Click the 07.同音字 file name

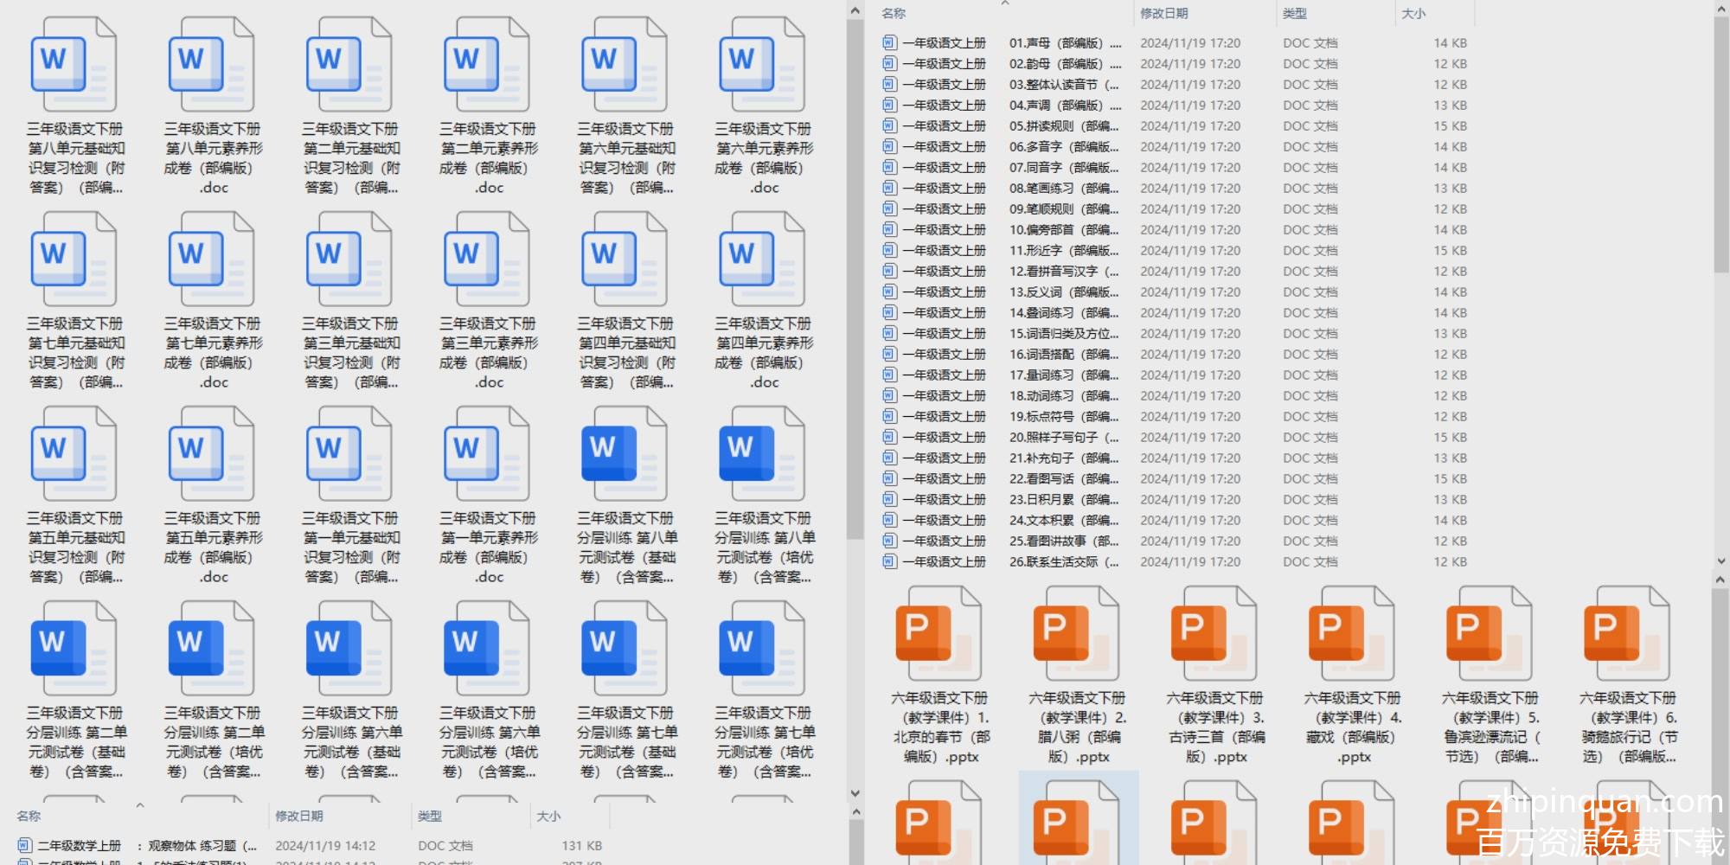click(1010, 167)
